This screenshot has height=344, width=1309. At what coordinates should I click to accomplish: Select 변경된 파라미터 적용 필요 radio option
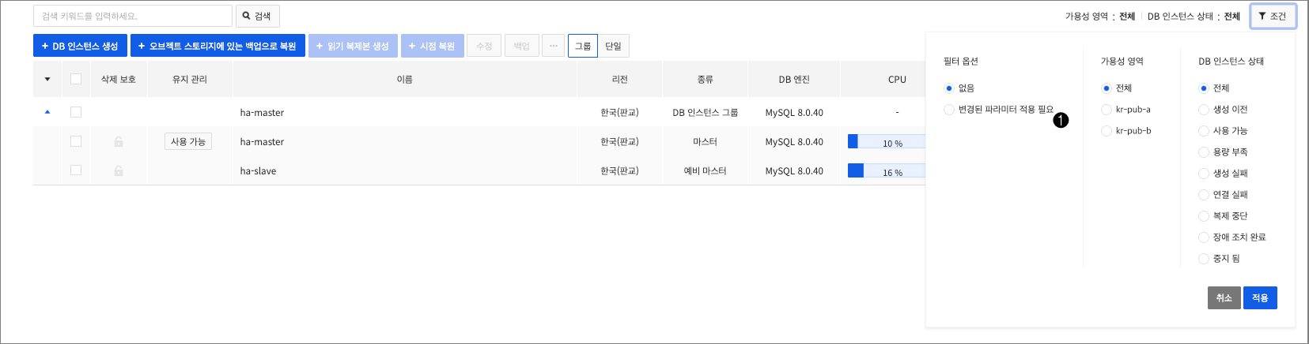click(x=949, y=110)
